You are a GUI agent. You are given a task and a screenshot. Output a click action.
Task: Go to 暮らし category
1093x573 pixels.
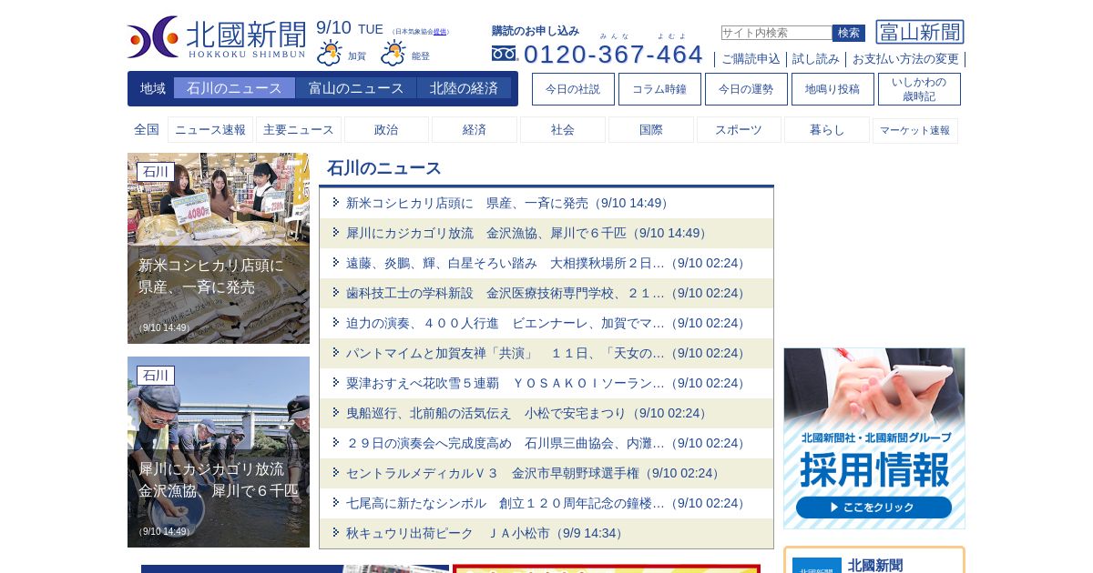(827, 130)
